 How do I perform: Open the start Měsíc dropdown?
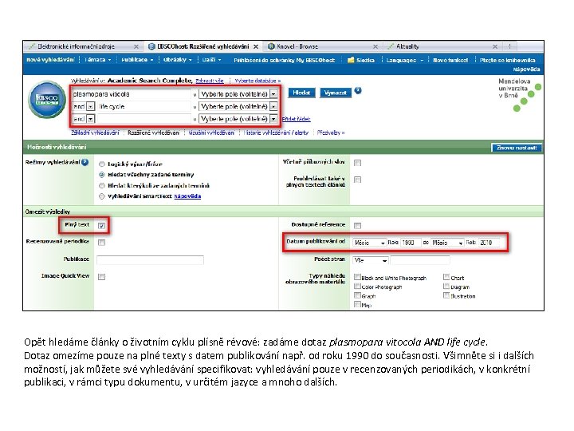(369, 243)
